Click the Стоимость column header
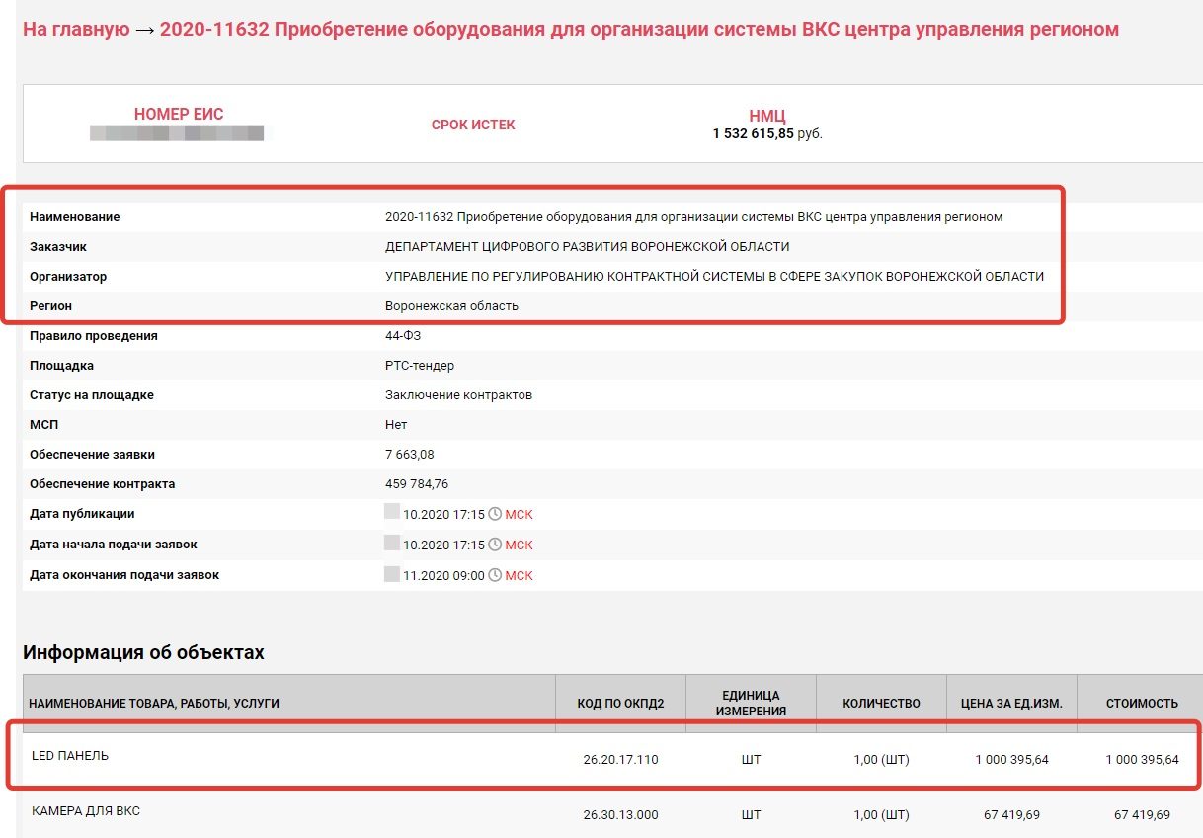Viewport: 1203px width, 838px height. tap(1142, 704)
